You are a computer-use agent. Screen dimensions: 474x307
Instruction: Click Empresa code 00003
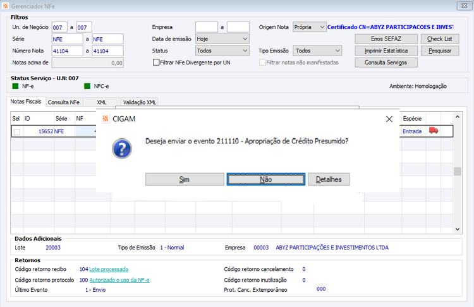click(261, 248)
